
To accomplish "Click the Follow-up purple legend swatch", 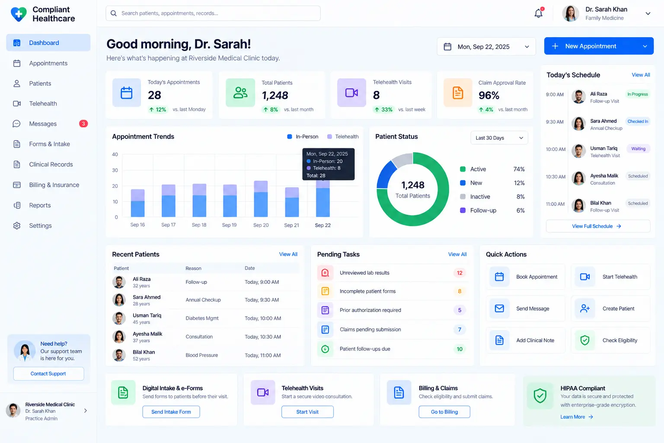I will [x=463, y=210].
